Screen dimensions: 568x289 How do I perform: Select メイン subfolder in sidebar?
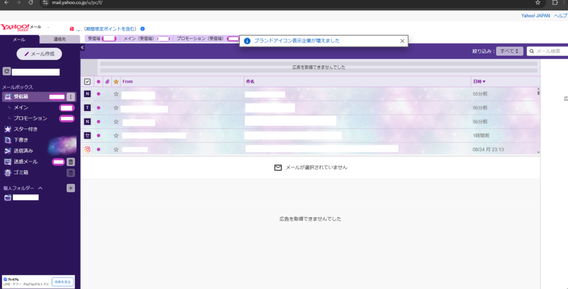pos(21,108)
